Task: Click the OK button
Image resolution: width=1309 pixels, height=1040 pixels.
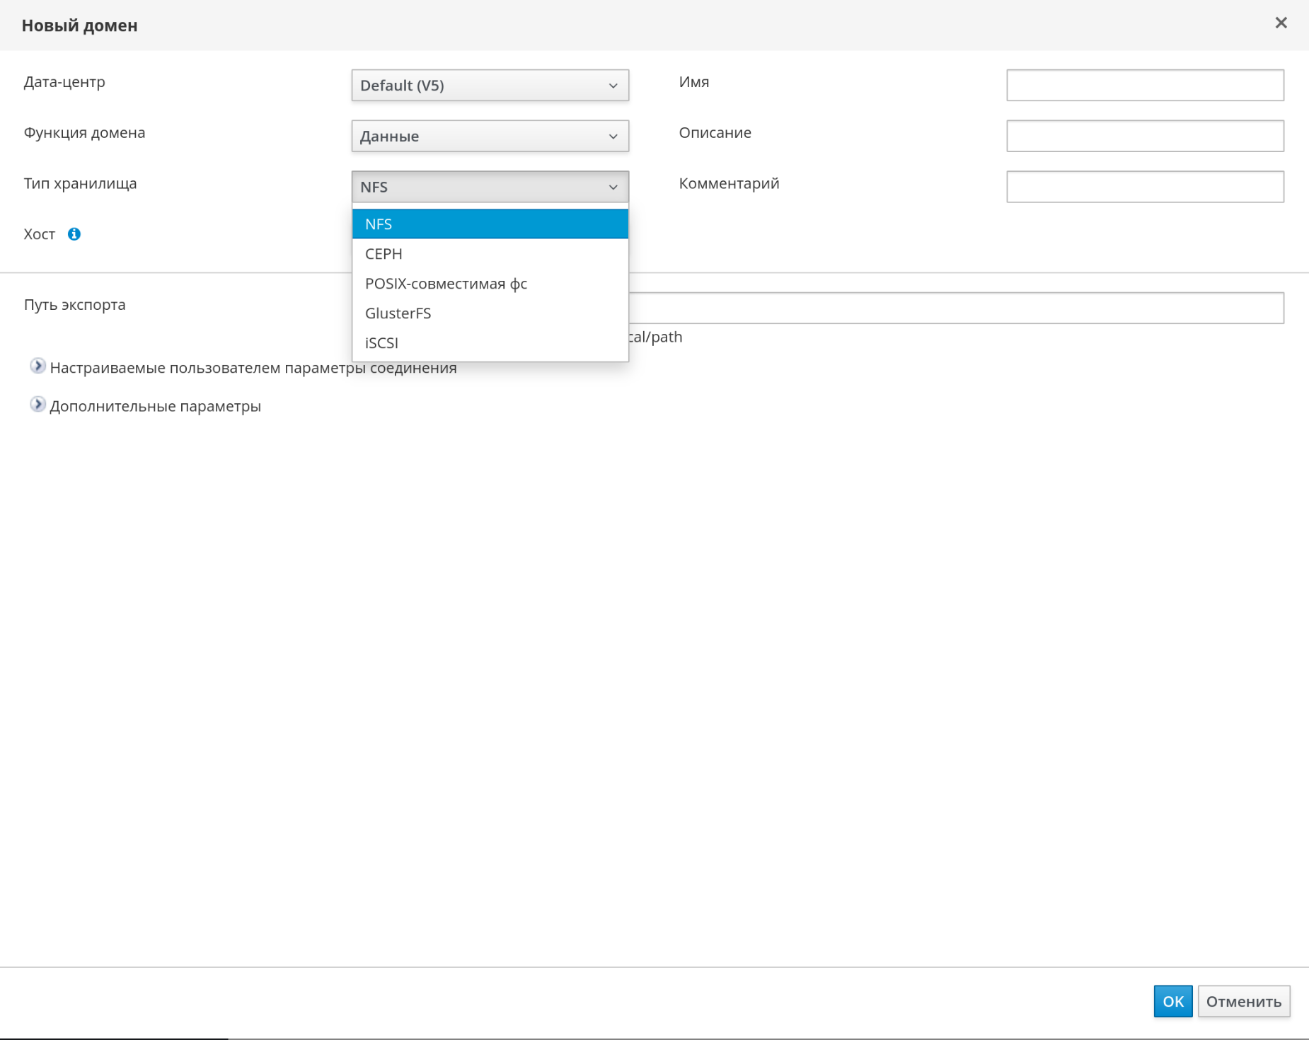Action: click(x=1172, y=1001)
